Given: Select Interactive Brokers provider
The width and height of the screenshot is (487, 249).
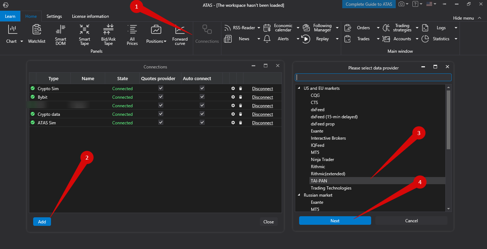Looking at the screenshot, I should pyautogui.click(x=328, y=138).
